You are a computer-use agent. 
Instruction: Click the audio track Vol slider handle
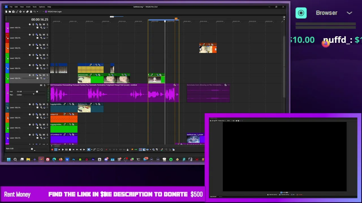pyautogui.click(x=37, y=92)
